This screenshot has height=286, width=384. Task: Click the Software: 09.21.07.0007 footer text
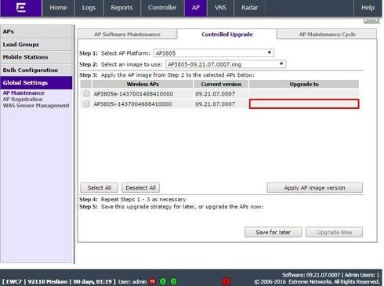311,275
